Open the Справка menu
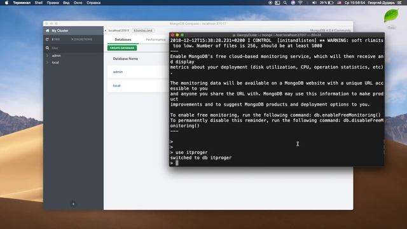Image resolution: width=407 pixels, height=229 pixels. [x=93, y=3]
